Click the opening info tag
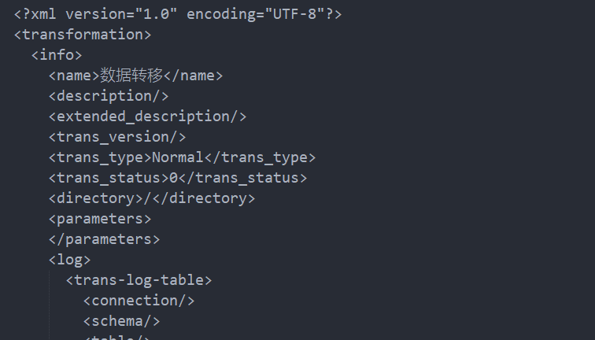Image resolution: width=595 pixels, height=340 pixels. (x=57, y=55)
